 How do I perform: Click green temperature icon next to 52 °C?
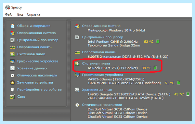pos(158,41)
